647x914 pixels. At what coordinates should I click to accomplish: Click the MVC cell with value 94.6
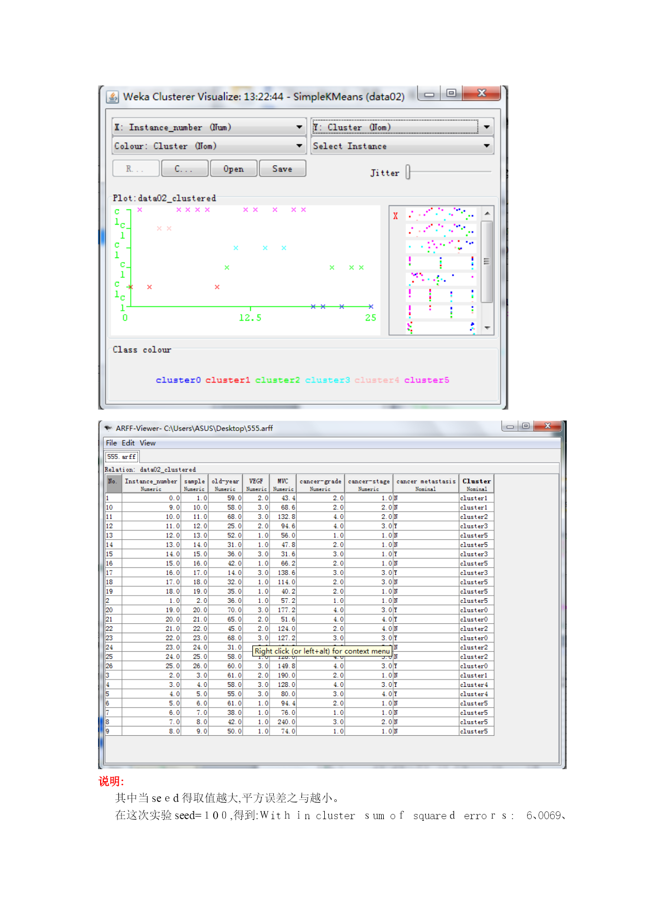(283, 526)
